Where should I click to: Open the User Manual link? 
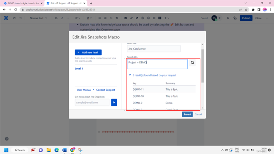(x=84, y=90)
